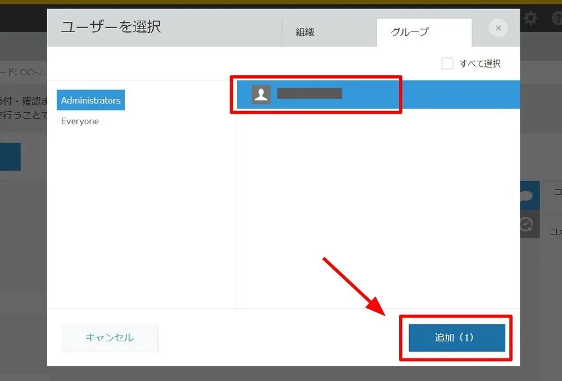Open the blue comment bubble icon
The image size is (562, 381).
(x=525, y=196)
